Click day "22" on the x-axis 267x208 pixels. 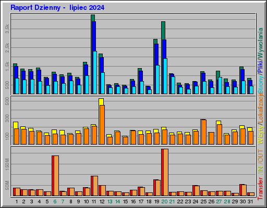click(x=180, y=202)
